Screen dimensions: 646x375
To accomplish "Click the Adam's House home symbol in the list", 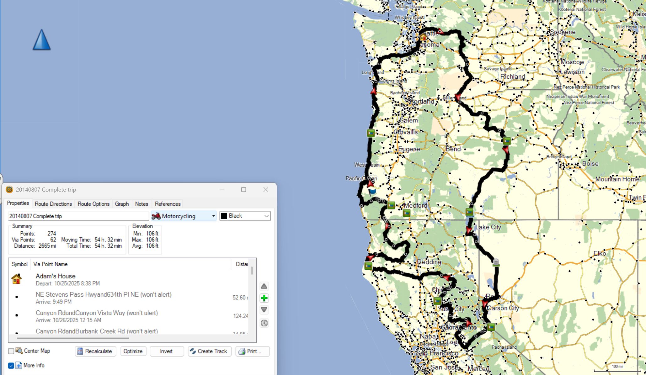I will click(17, 279).
